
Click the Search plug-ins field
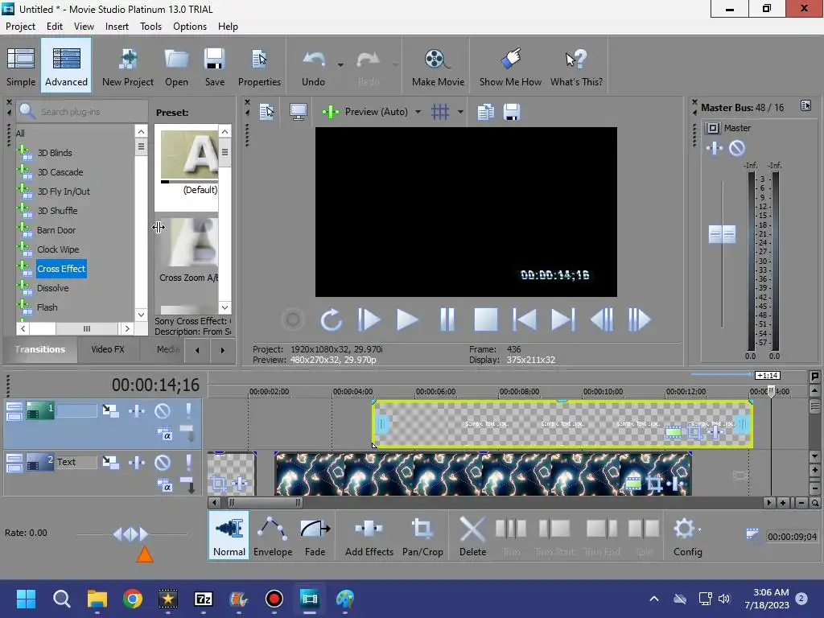[x=83, y=111]
